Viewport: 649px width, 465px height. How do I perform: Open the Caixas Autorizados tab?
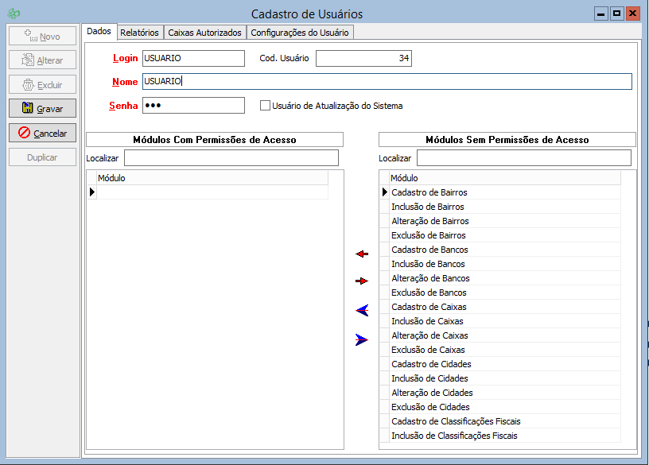(x=204, y=33)
